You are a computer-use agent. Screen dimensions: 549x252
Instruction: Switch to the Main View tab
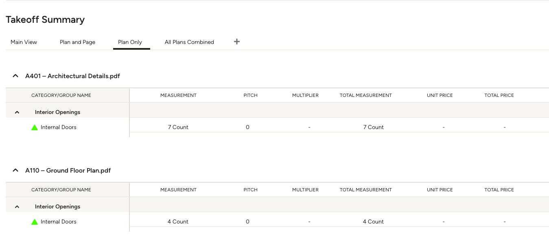pos(24,42)
